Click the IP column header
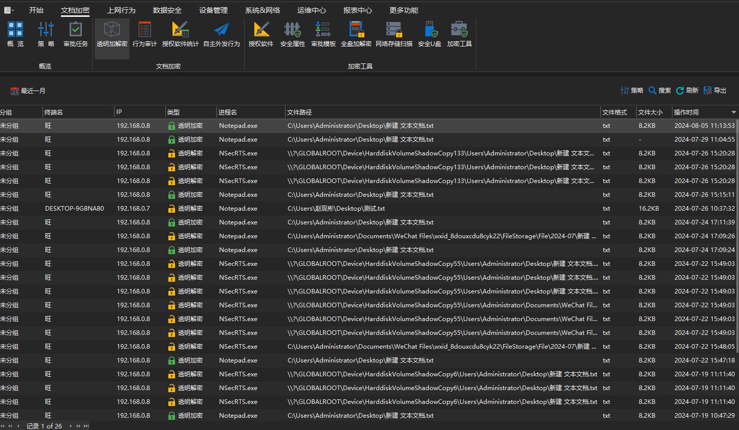Screen dimensions: 739x430 coord(140,112)
